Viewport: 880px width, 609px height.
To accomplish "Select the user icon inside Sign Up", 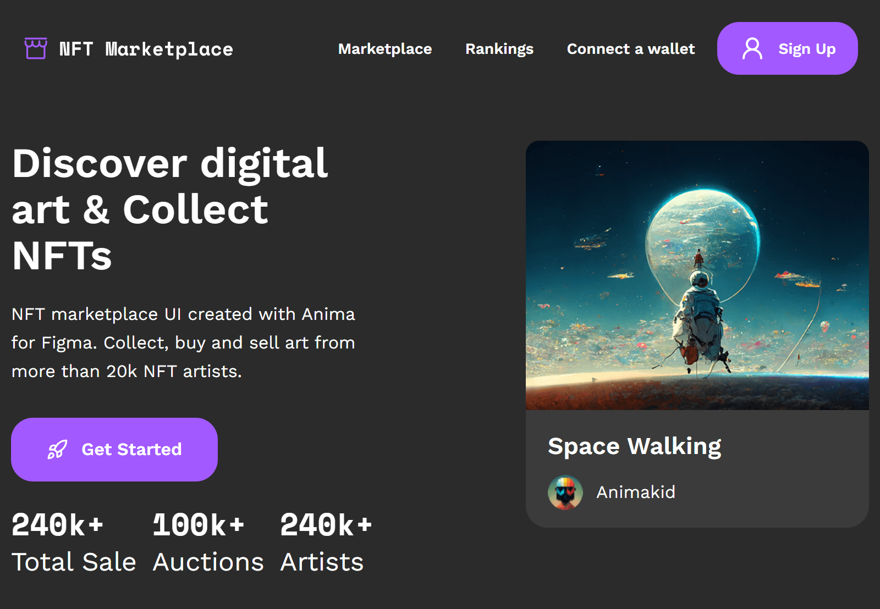I will pos(753,48).
